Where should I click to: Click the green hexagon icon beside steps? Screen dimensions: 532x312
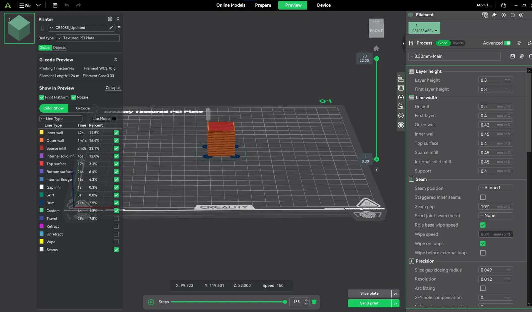coord(314,302)
